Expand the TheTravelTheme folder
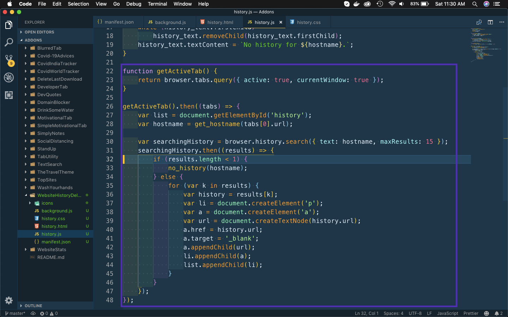This screenshot has height=317, width=508. click(x=55, y=172)
